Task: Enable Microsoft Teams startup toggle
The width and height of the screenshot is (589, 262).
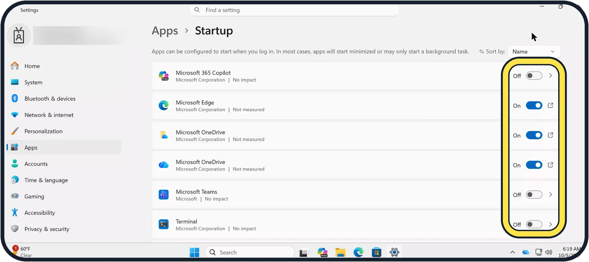Action: [x=534, y=195]
